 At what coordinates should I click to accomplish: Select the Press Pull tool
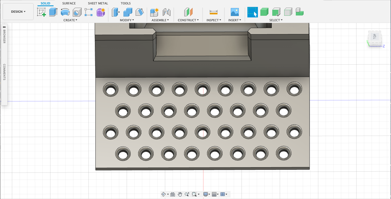[116, 12]
